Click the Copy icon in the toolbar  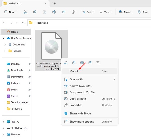tap(35, 12)
